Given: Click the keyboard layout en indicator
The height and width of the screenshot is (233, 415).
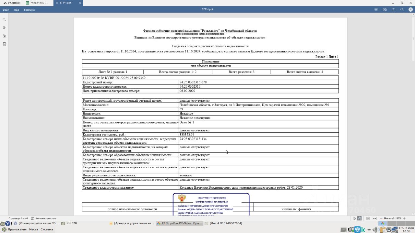Looking at the screenshot, I should (369, 230).
